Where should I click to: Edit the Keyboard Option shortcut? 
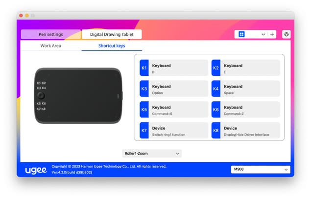point(174,88)
